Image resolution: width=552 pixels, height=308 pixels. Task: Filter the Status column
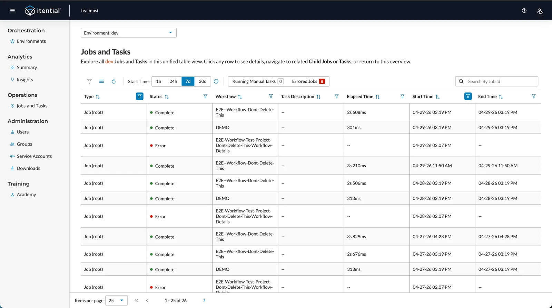(205, 96)
